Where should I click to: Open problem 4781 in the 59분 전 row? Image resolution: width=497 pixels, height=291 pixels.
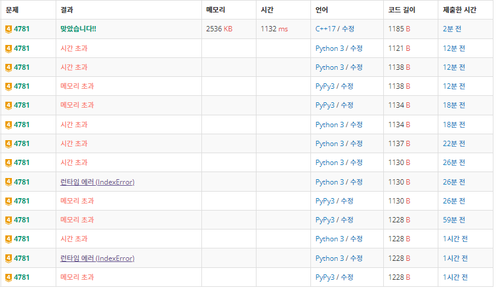[x=21, y=220]
